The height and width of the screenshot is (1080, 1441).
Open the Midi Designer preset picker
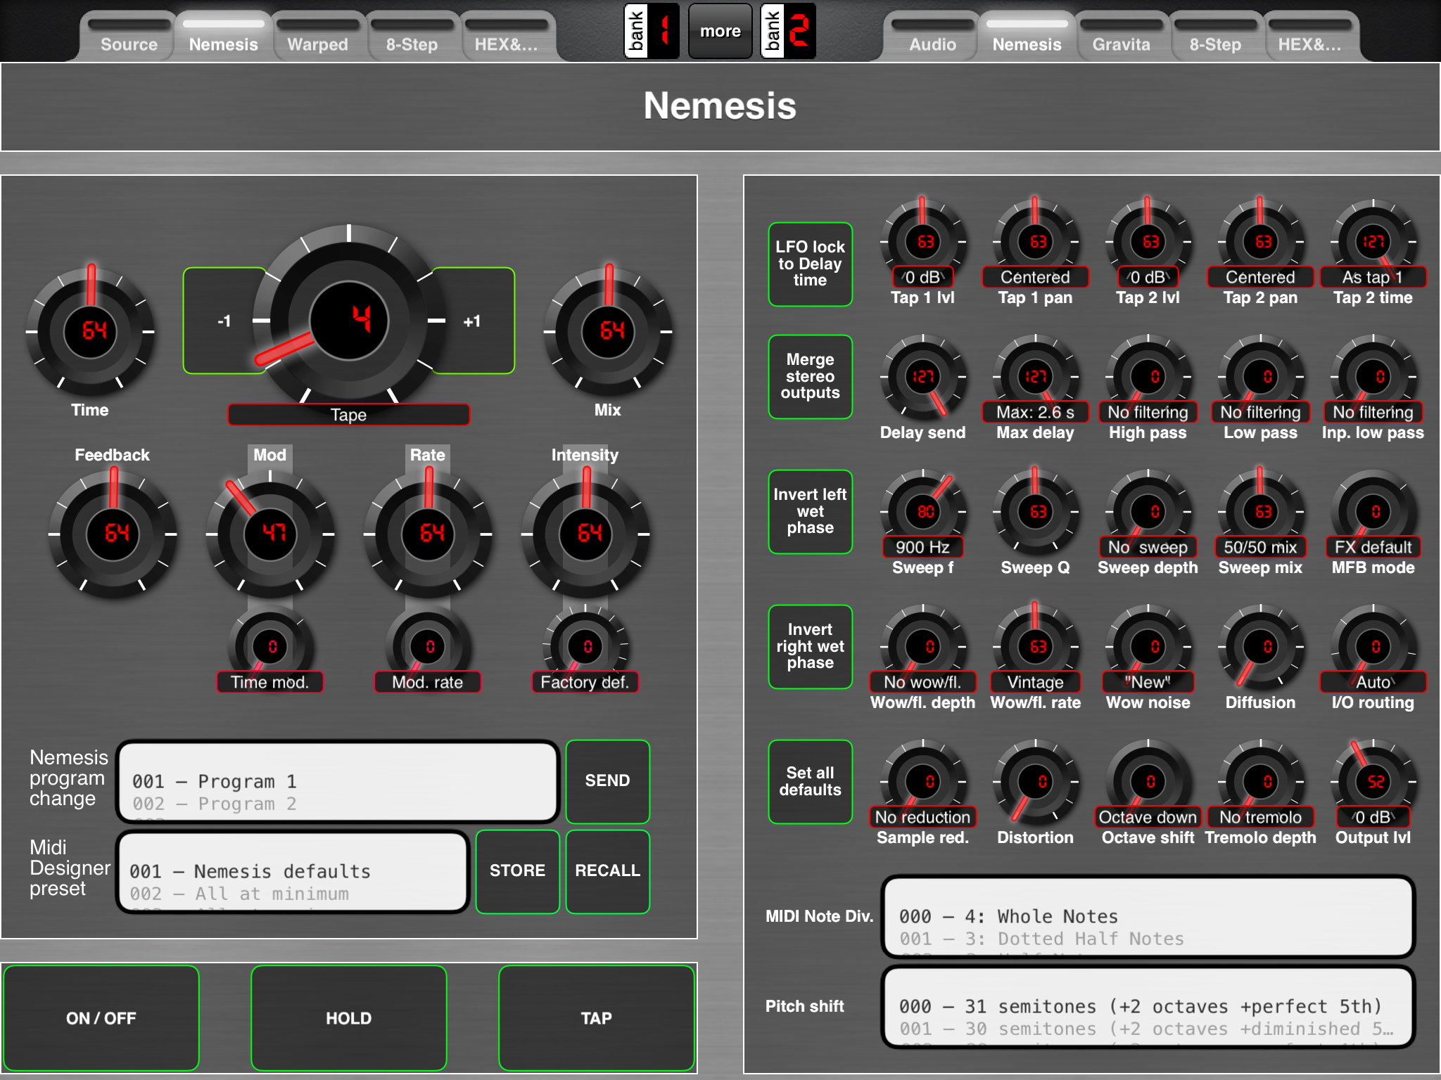293,871
